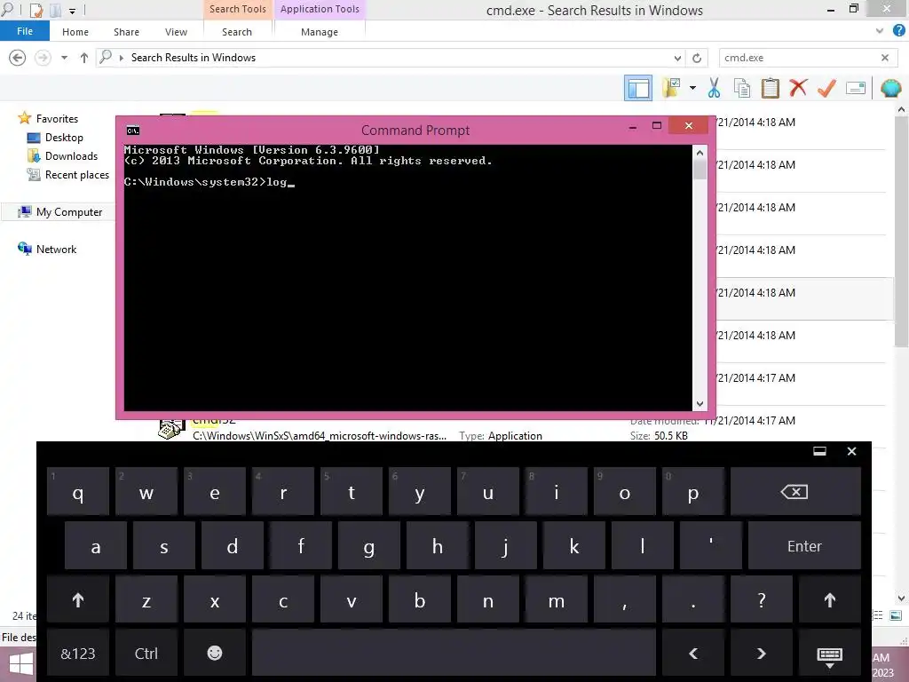The width and height of the screenshot is (909, 682).
Task: Open Desktop in the navigation pane
Action: pyautogui.click(x=64, y=138)
